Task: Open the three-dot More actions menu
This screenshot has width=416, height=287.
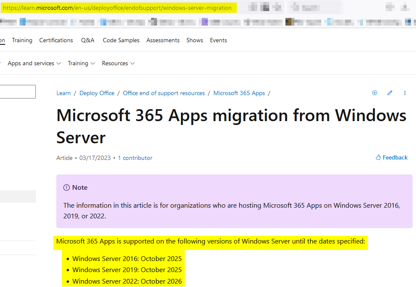Action: click(405, 93)
